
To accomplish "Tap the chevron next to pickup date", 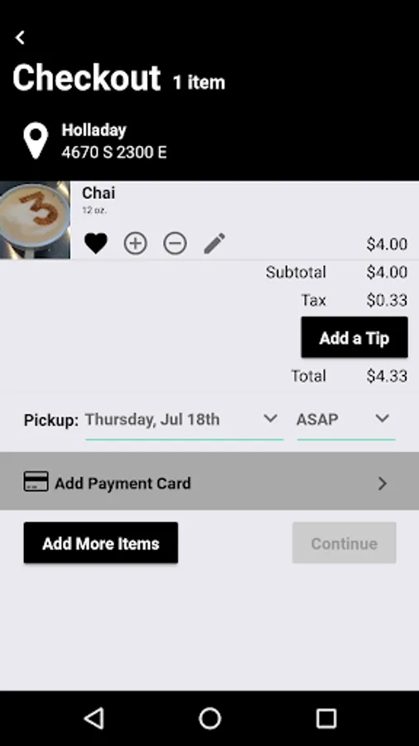I will point(270,419).
